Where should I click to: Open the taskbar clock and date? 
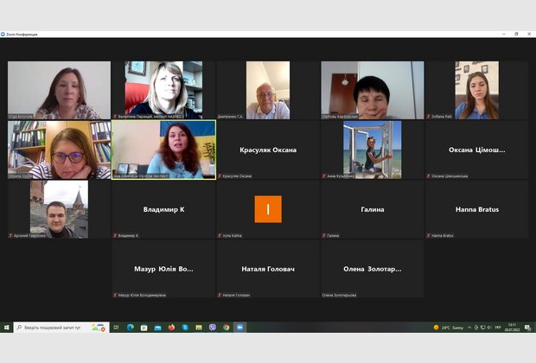point(511,328)
